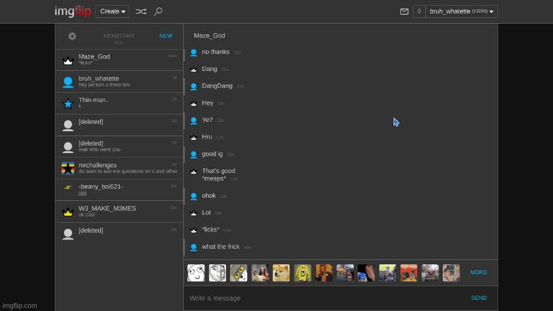Screen dimensions: 553x311
Task: Click the rainbow star avatar of mrchallenges
Action: click(x=68, y=169)
